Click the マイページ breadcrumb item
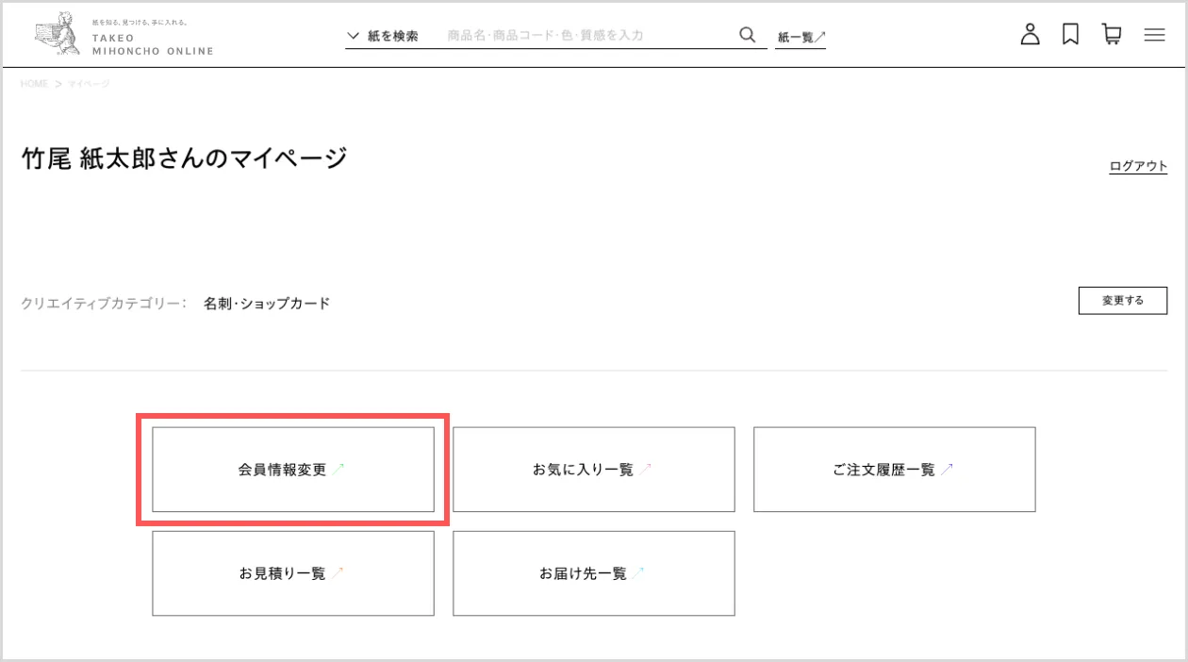1188x662 pixels. click(x=89, y=84)
